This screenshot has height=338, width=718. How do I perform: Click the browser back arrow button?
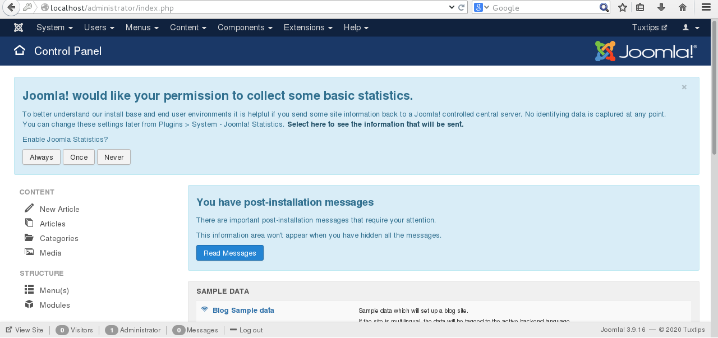point(10,7)
